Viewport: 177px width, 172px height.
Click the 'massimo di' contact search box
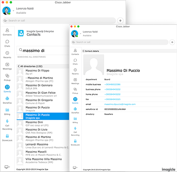pos(43,51)
